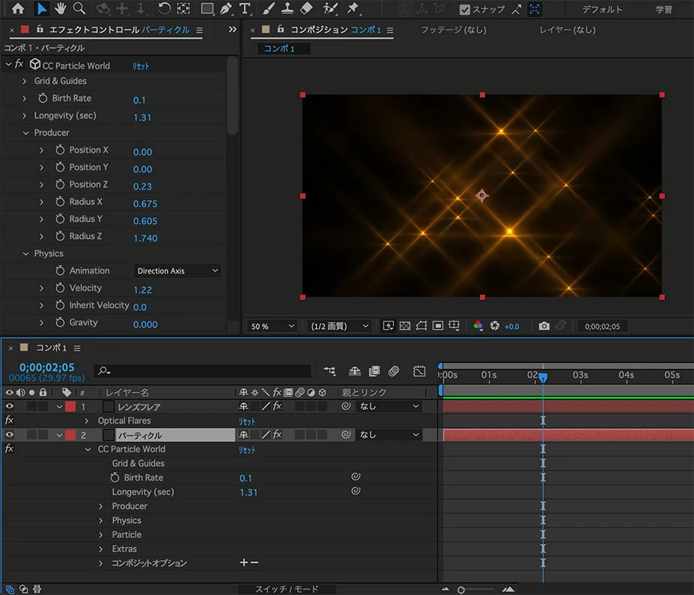Open the デフォルト workspace
This screenshot has height=595, width=694.
[602, 10]
